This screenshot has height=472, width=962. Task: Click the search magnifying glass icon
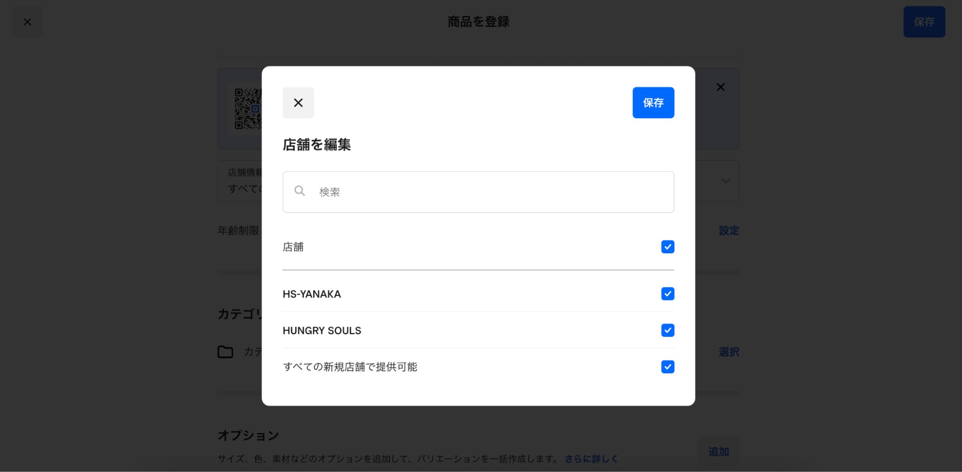(299, 191)
